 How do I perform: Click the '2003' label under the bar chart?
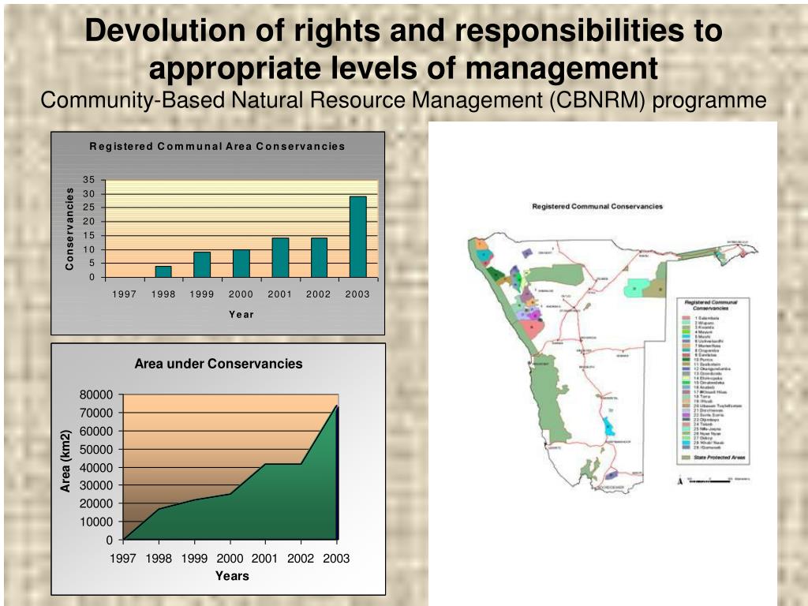coord(357,294)
